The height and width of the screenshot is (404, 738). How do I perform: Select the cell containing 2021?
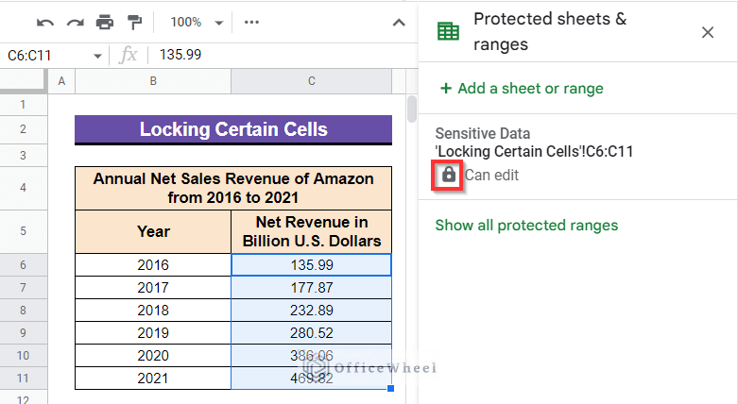point(153,379)
